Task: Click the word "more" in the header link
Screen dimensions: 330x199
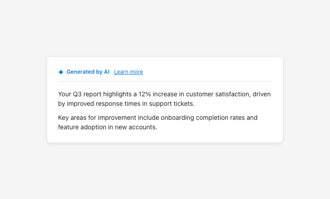Action: tap(136, 72)
